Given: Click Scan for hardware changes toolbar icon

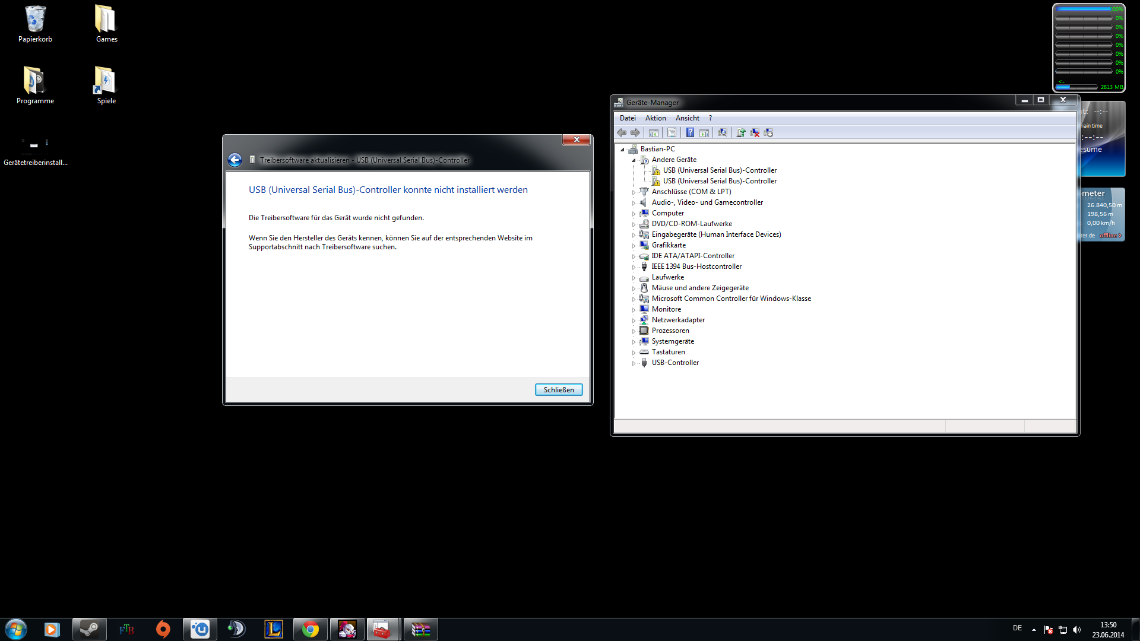Looking at the screenshot, I should tap(722, 132).
